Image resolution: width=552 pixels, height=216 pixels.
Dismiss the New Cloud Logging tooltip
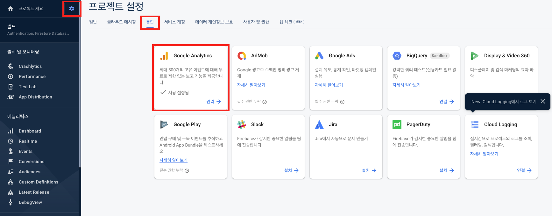[543, 101]
